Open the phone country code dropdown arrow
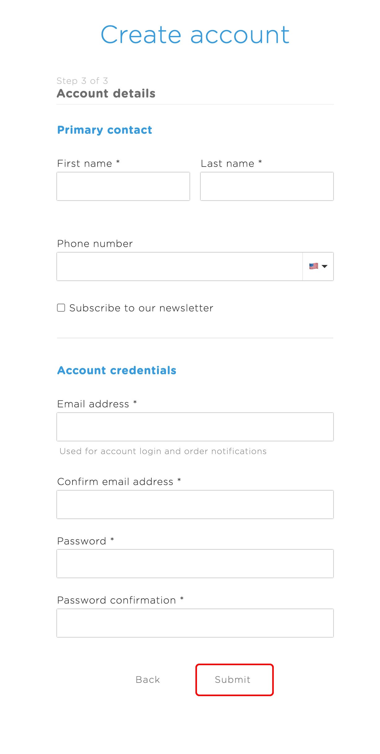 pos(325,266)
